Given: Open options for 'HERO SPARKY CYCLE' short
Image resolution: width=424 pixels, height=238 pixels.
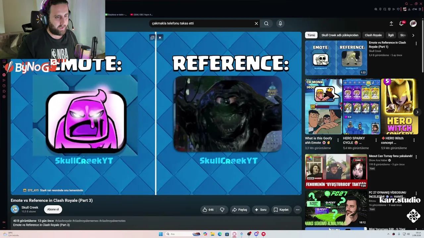Looking at the screenshot, I should click(x=376, y=140).
